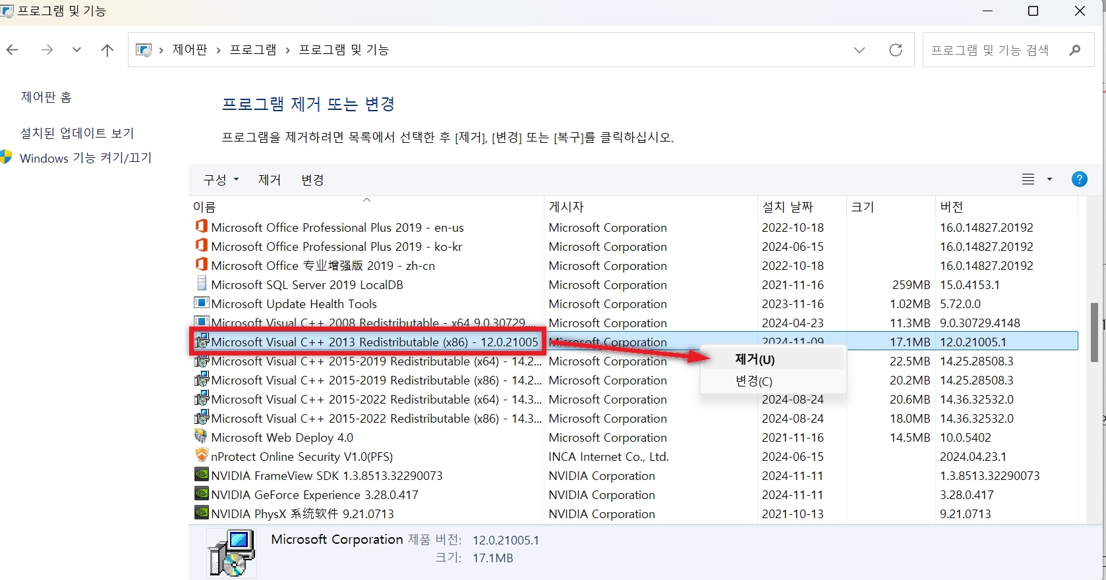
Task: Choose 제거(U) from the context menu
Action: click(772, 359)
